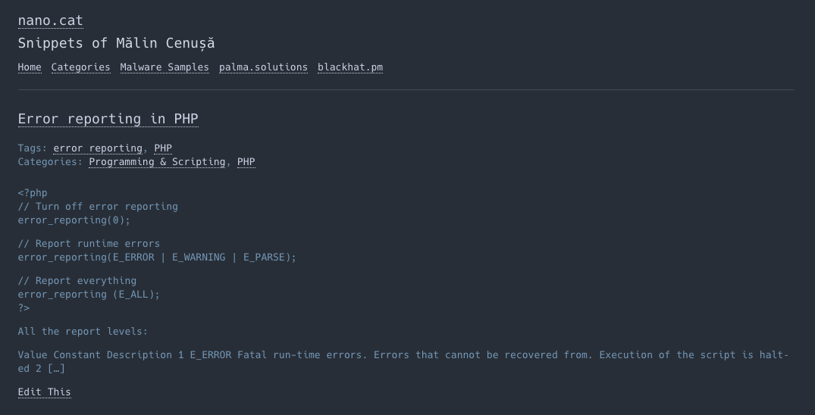
Task: Click the E_ERROR | E_WARNING | E_PARSE code line
Action: tap(157, 257)
